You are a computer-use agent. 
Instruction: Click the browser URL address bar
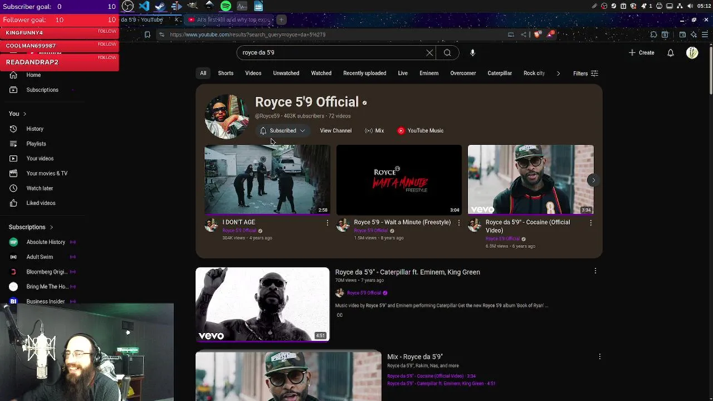[334, 35]
